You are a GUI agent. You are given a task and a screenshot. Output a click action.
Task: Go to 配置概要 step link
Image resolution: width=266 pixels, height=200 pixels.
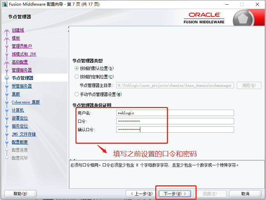pyautogui.click(x=20, y=142)
